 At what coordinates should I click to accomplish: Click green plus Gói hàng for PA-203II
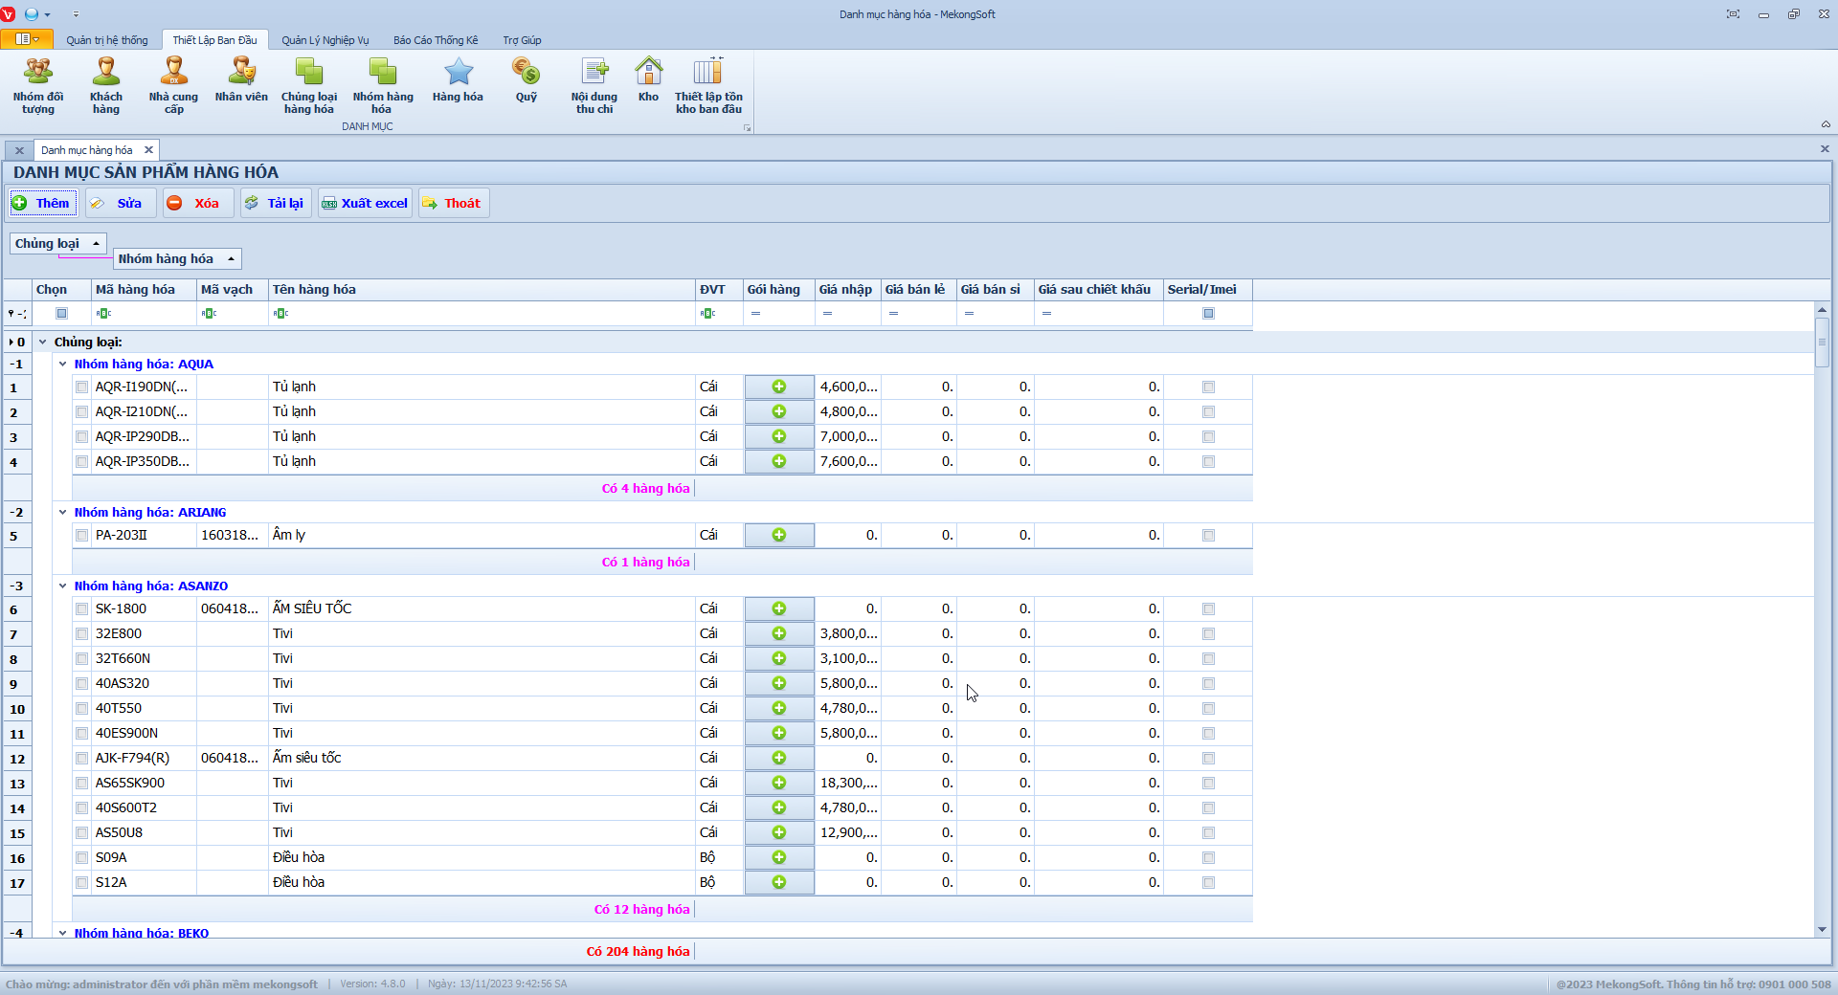pyautogui.click(x=779, y=535)
